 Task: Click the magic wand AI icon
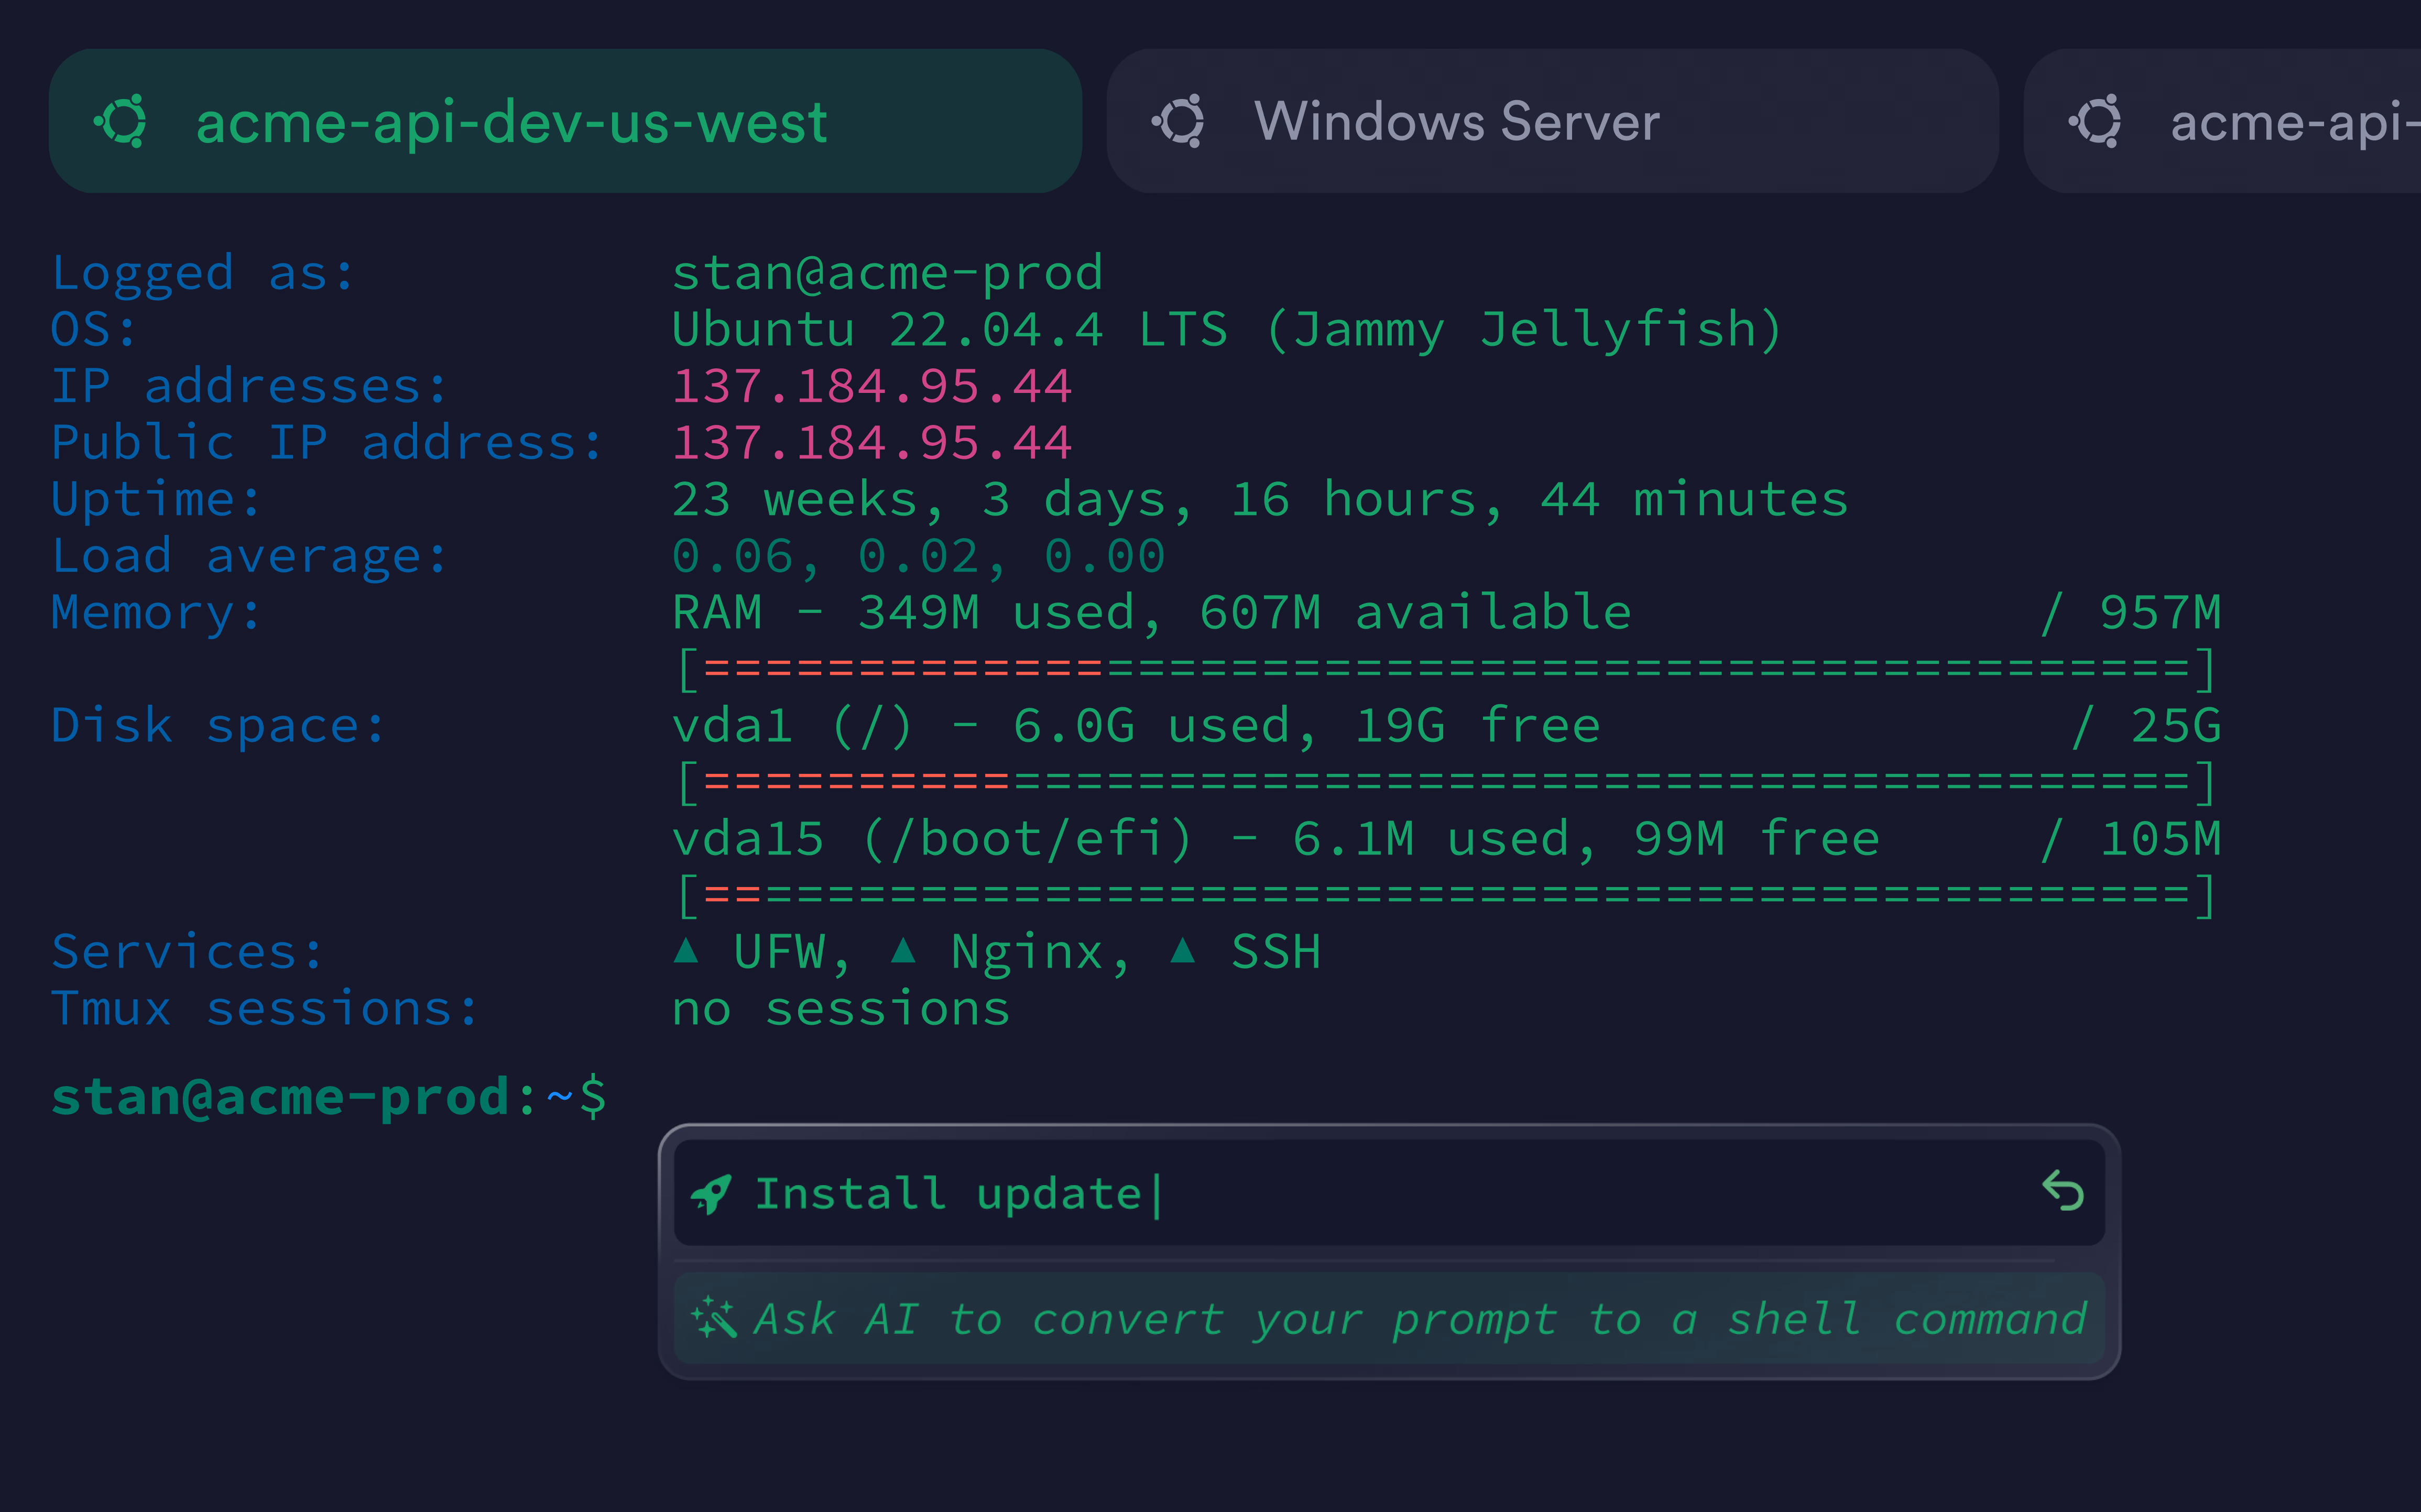[713, 1318]
